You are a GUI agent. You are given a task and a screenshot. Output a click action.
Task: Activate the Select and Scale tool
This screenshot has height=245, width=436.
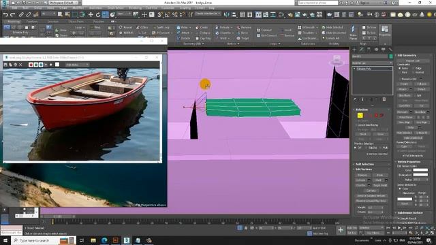click(x=106, y=15)
